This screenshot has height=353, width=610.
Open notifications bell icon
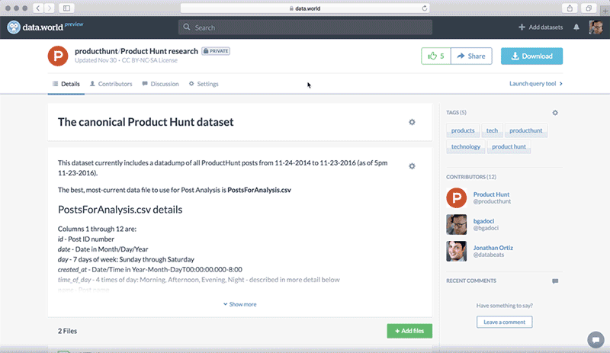576,27
